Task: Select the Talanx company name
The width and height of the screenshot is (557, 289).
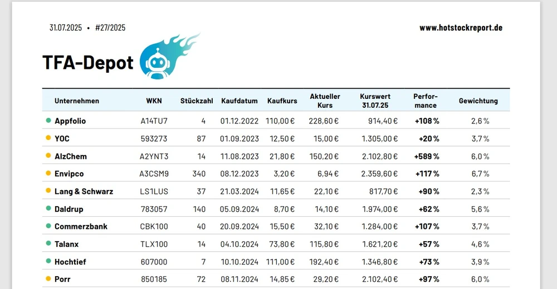Action: pos(67,244)
